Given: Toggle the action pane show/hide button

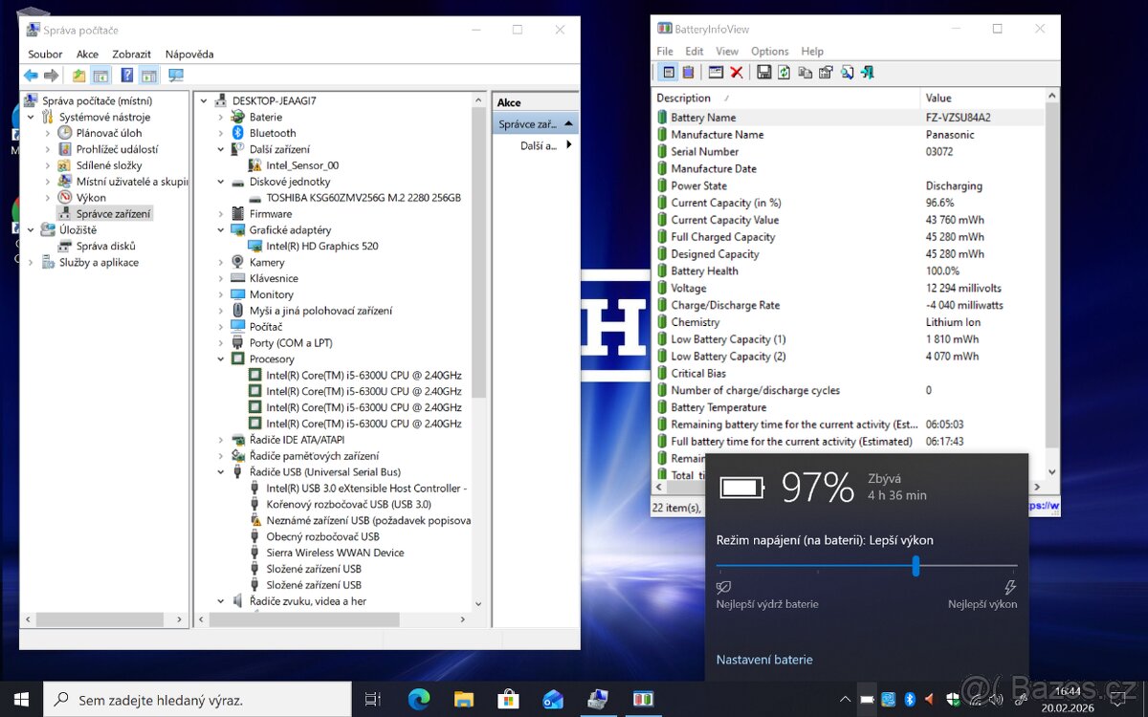Looking at the screenshot, I should tap(149, 76).
